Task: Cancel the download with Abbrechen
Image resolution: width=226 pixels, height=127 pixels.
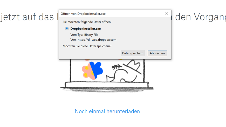Action: tap(157, 53)
